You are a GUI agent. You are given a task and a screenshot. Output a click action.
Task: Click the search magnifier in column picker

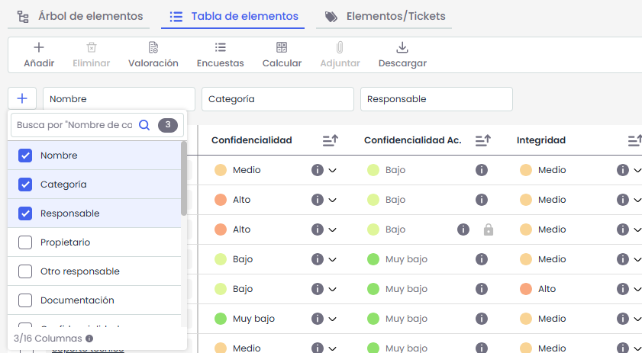(x=144, y=125)
